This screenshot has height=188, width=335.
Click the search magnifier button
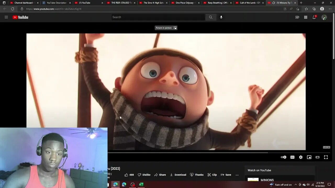pyautogui.click(x=211, y=17)
